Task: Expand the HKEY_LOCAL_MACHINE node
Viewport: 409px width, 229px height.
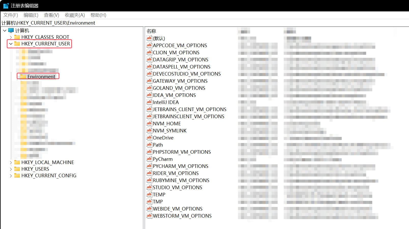Action: [11, 163]
